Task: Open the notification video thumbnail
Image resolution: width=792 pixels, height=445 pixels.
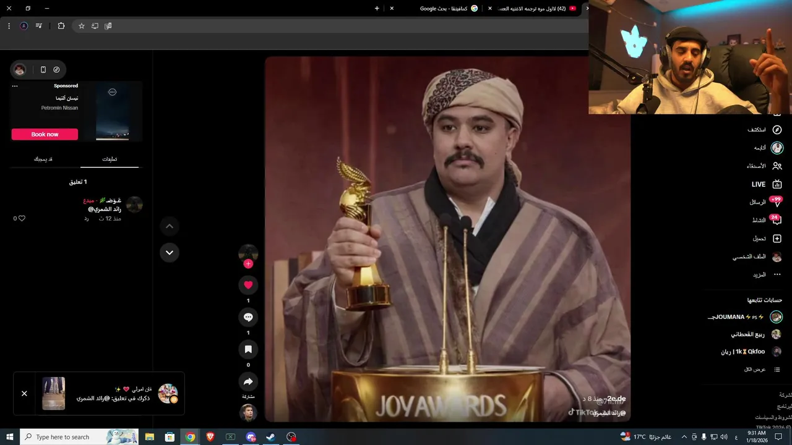Action: click(x=53, y=393)
